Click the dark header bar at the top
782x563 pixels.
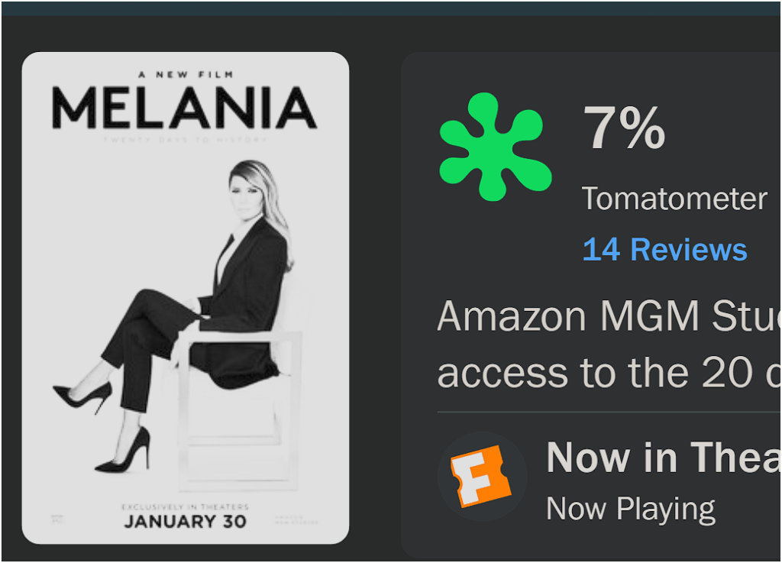click(391, 8)
